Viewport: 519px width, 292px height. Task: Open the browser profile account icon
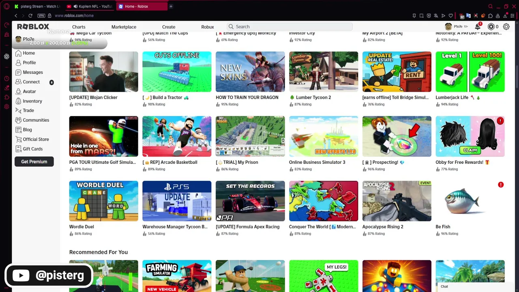point(498,16)
